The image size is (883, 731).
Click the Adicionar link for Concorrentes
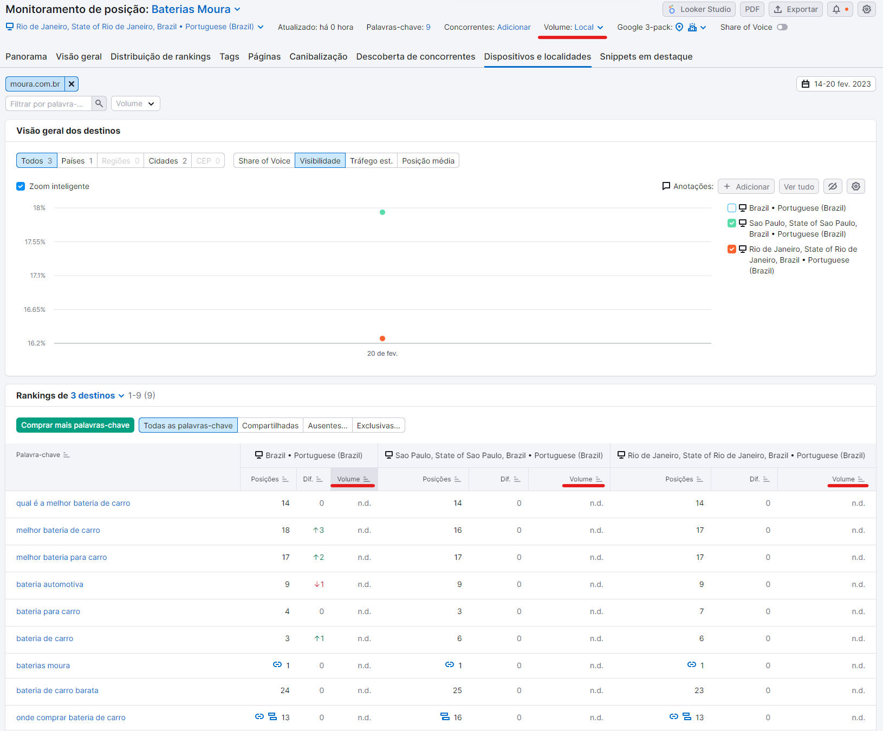(514, 27)
